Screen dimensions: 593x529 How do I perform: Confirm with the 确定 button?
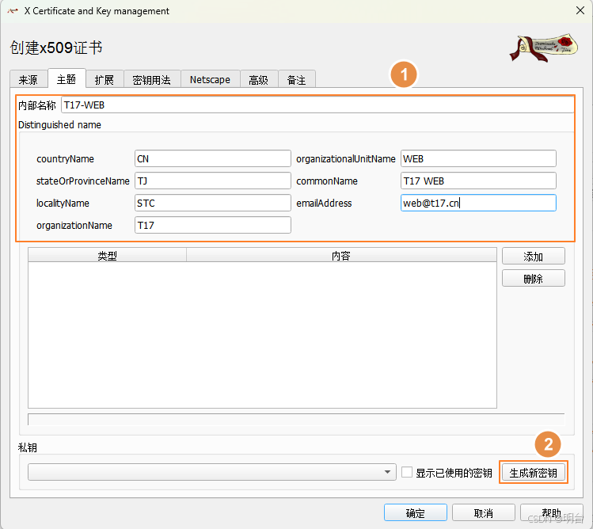point(415,512)
